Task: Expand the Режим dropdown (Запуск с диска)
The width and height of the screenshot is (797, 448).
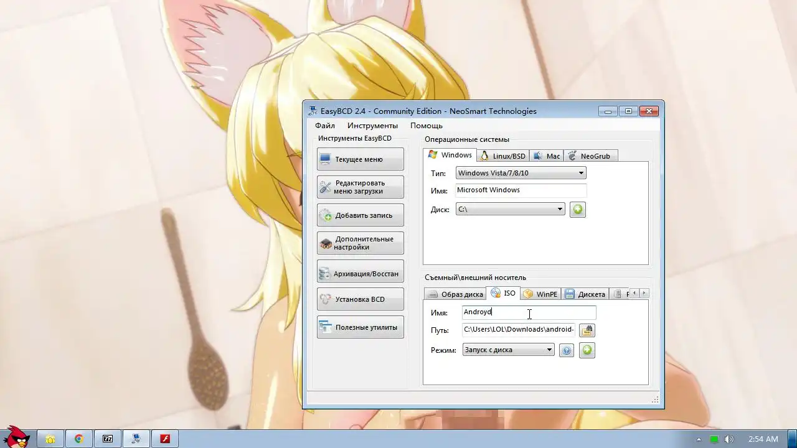Action: (x=508, y=350)
